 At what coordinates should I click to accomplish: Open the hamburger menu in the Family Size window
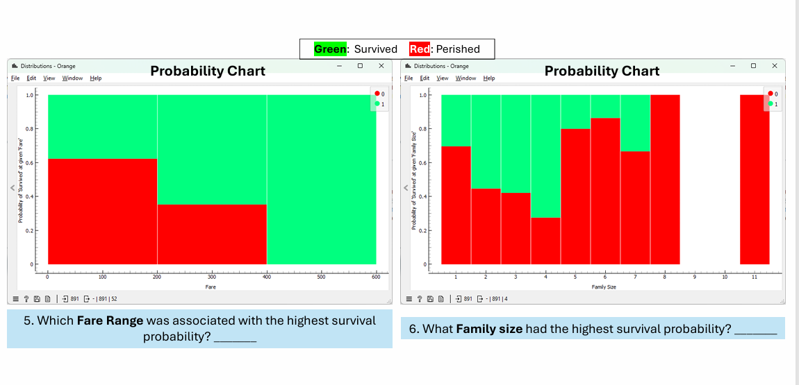[409, 298]
